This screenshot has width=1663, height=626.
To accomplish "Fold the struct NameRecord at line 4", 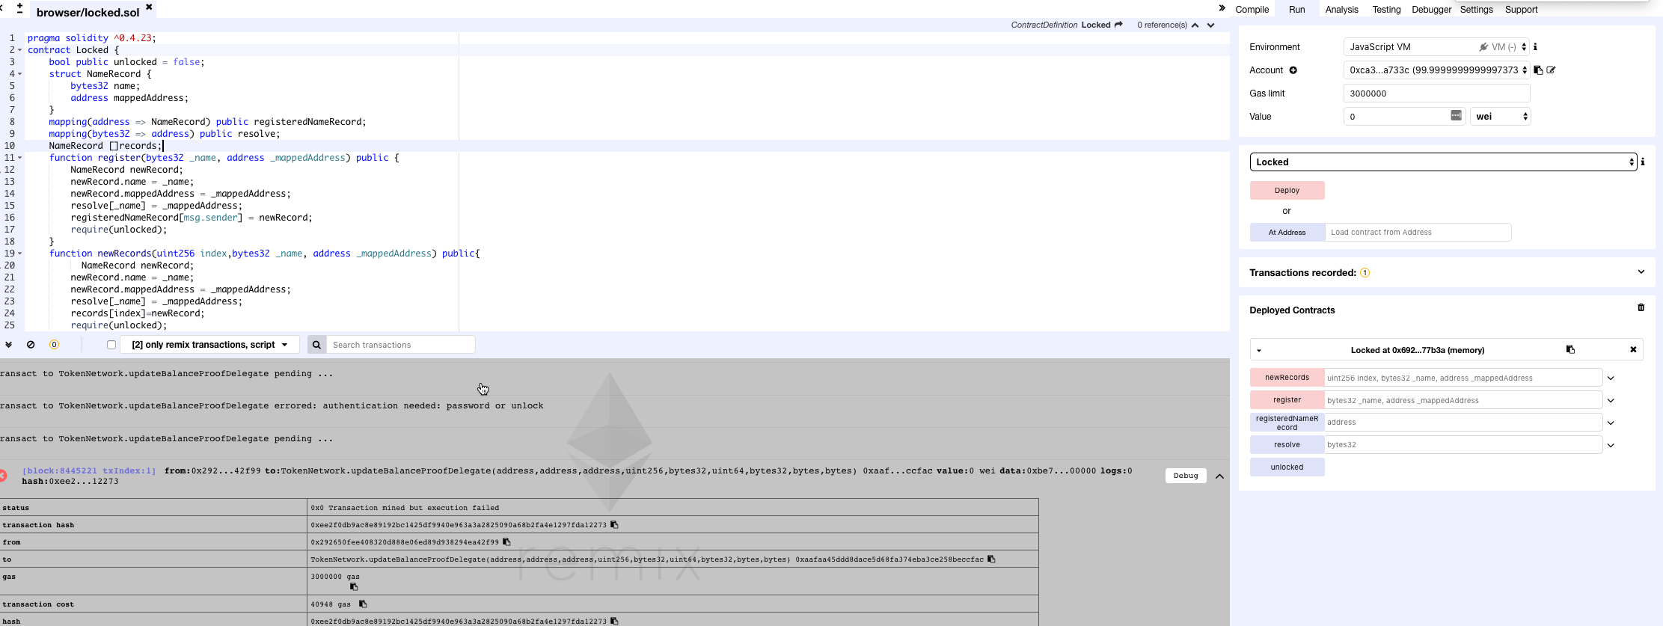I will [19, 74].
